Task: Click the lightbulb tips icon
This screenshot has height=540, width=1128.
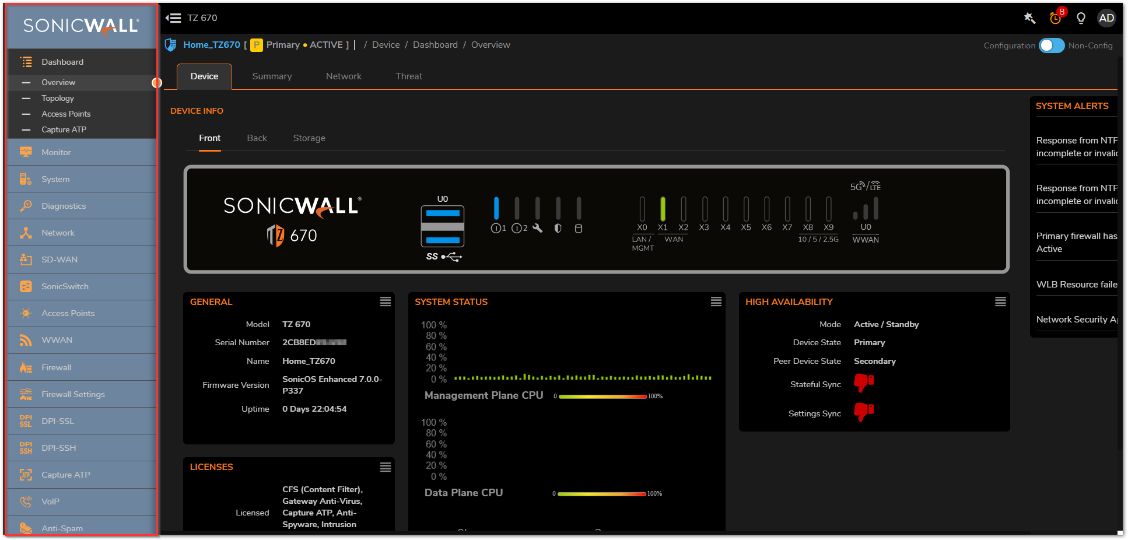Action: click(1081, 18)
